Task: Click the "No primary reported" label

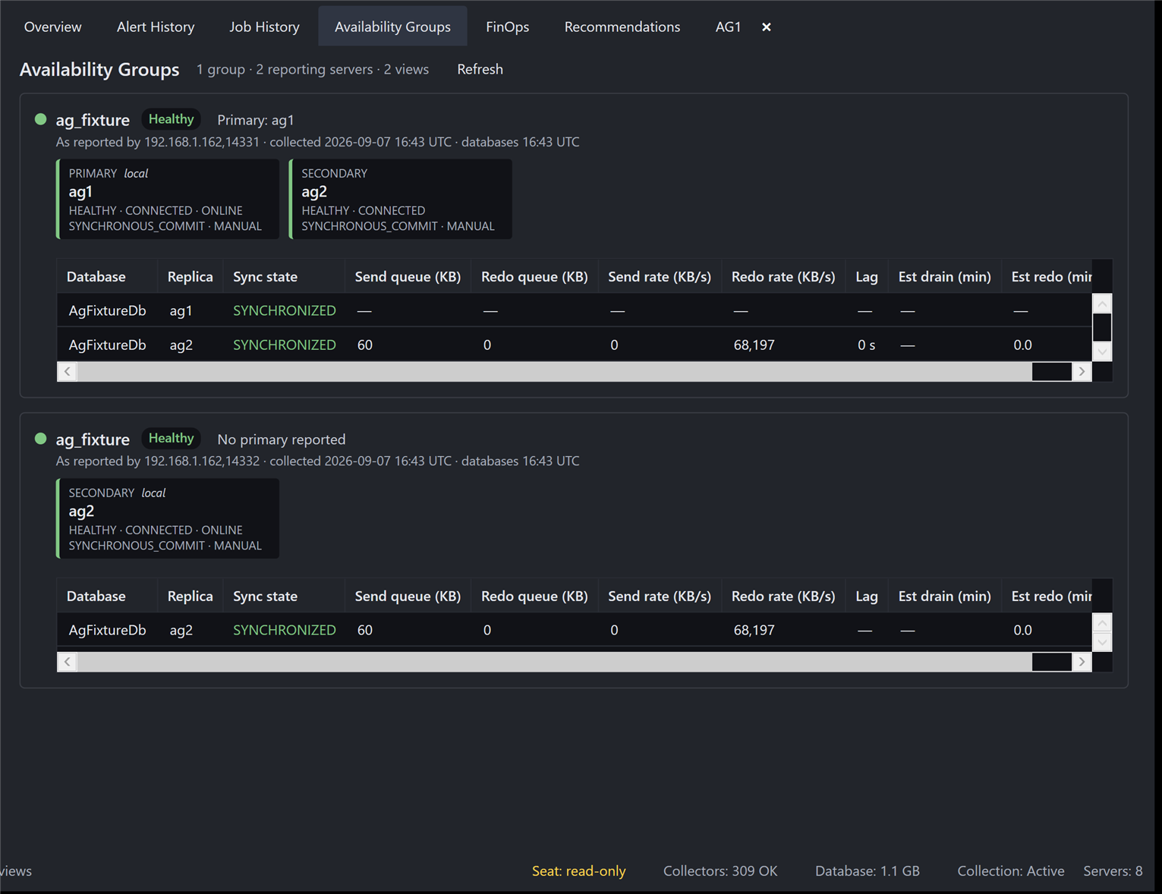Action: [x=282, y=439]
